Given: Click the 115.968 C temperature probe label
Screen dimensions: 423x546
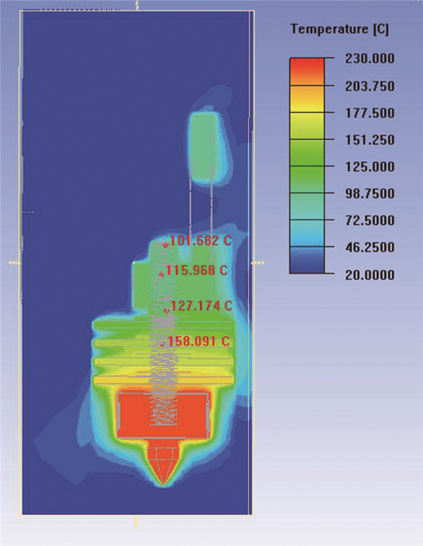Looking at the screenshot, I should click(x=196, y=270).
